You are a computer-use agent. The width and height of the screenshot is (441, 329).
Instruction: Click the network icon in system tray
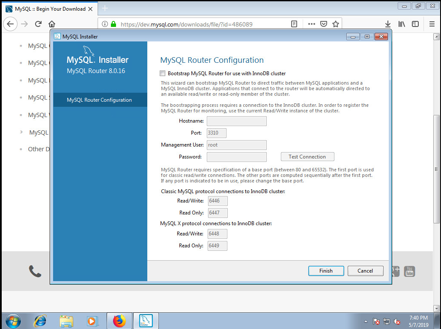(387, 321)
